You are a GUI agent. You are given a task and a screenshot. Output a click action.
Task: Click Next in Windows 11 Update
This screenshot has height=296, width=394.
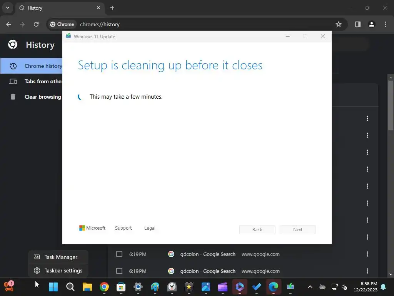pyautogui.click(x=298, y=230)
